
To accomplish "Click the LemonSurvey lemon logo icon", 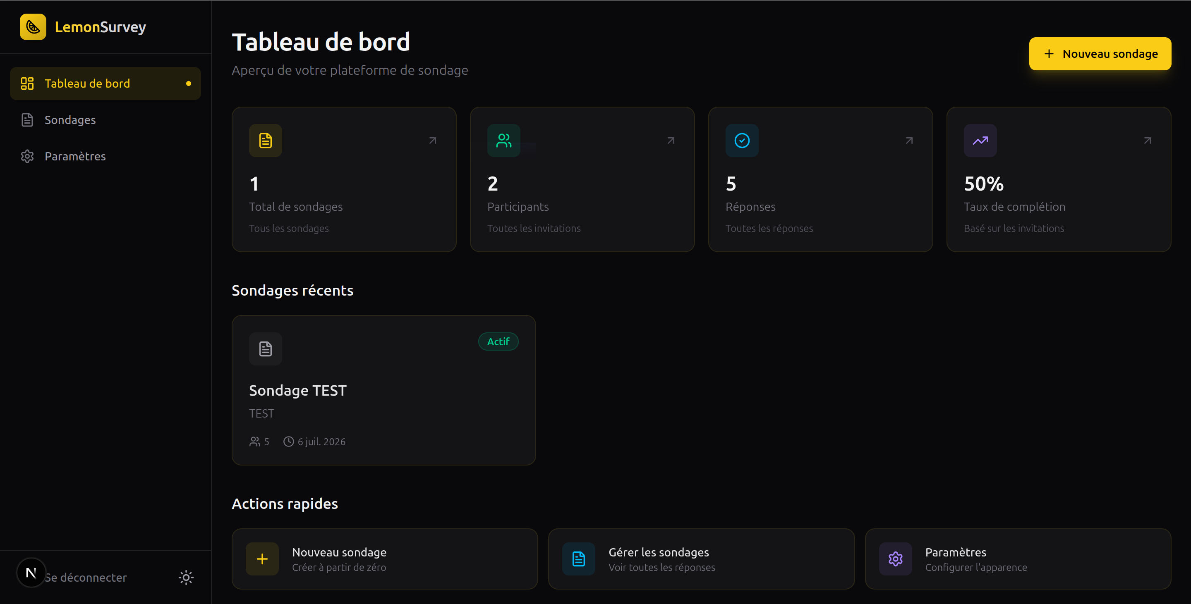I will click(x=33, y=27).
